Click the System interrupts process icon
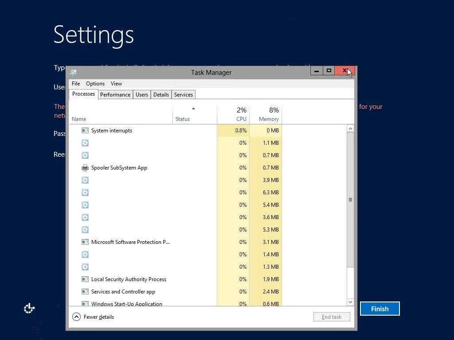Screen dimensions: 454x340 tap(85, 131)
